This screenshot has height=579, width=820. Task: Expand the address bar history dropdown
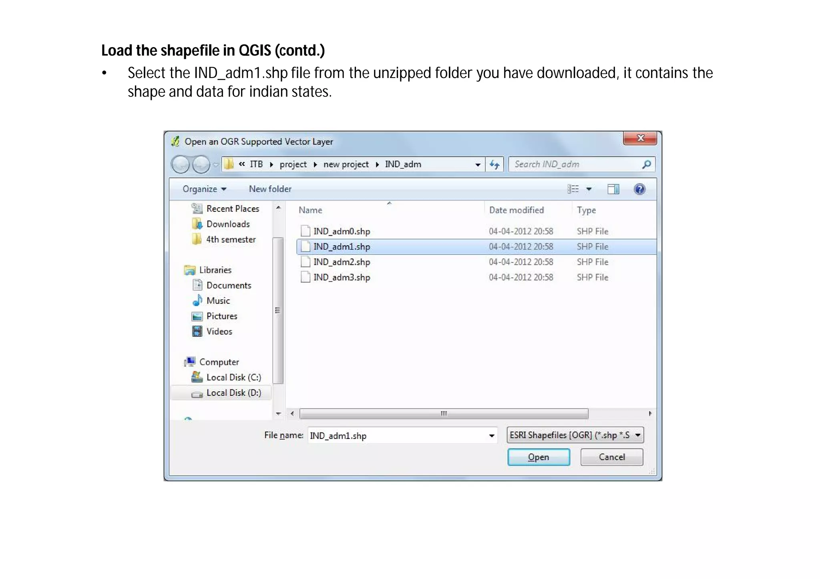(x=478, y=164)
